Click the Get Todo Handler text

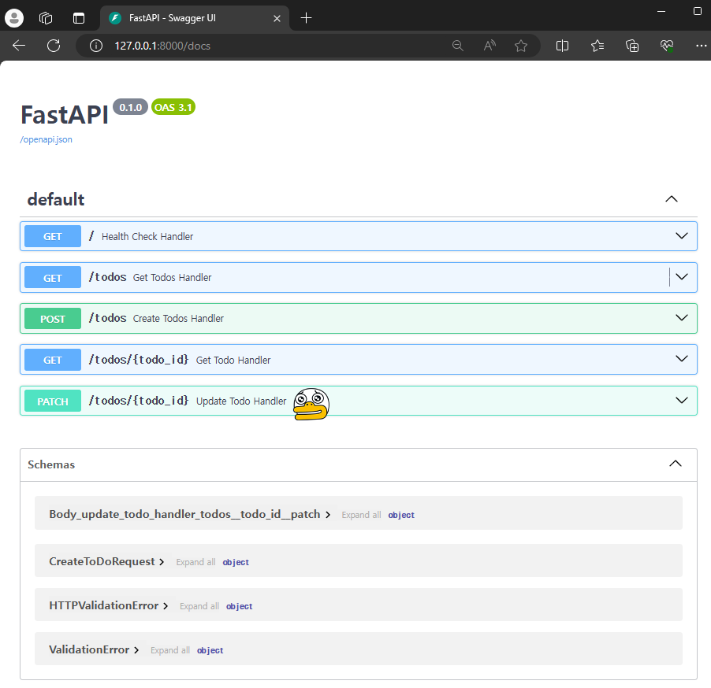click(233, 360)
